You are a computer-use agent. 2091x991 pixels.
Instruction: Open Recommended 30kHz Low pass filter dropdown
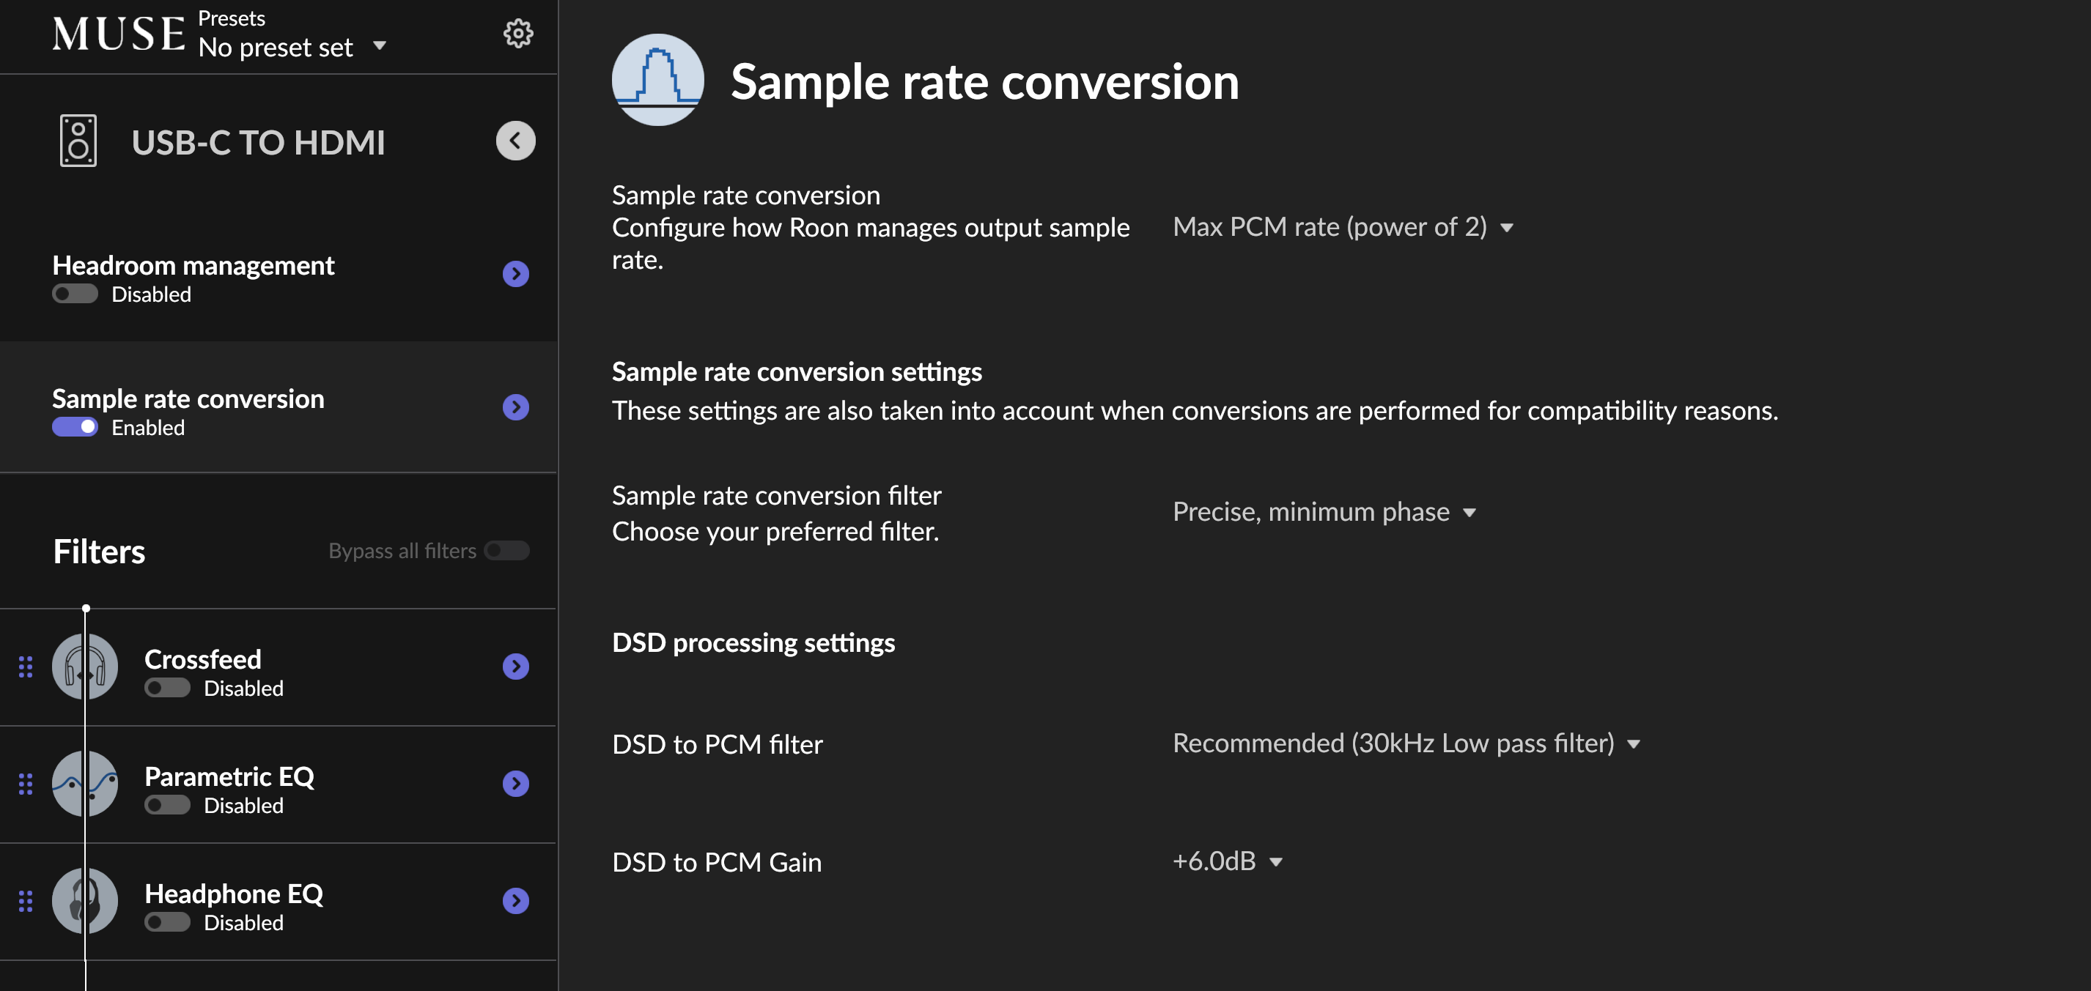pyautogui.click(x=1406, y=743)
